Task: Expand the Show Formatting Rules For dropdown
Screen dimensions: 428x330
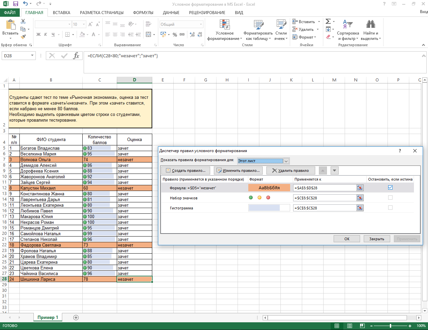Action: pyautogui.click(x=286, y=161)
